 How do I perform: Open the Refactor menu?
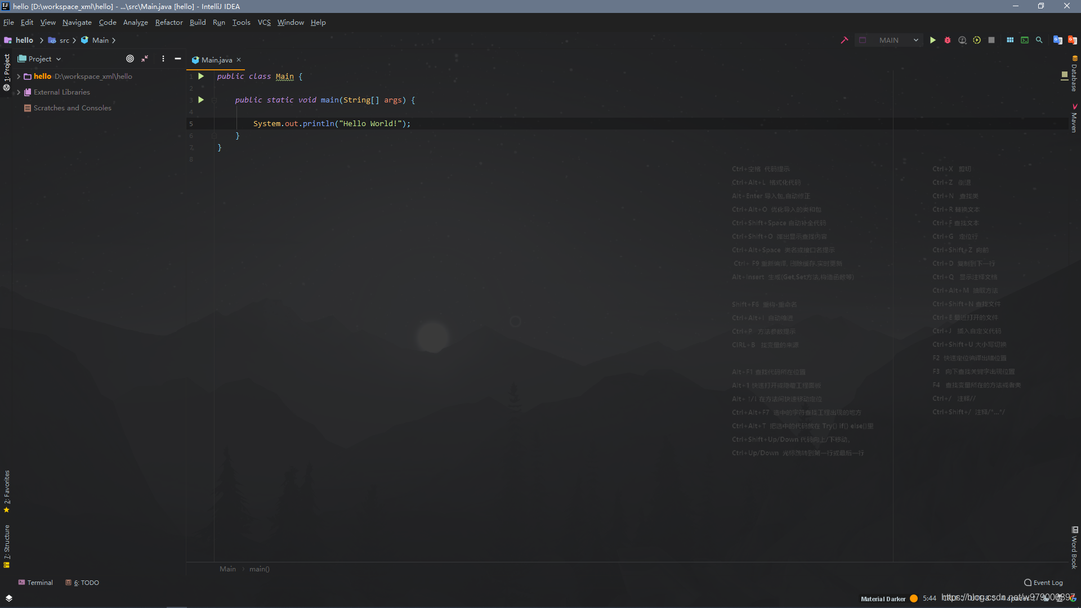click(x=169, y=23)
